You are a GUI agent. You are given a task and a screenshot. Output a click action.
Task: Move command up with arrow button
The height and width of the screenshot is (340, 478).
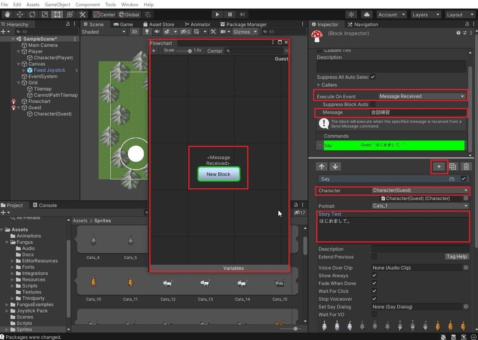(322, 166)
